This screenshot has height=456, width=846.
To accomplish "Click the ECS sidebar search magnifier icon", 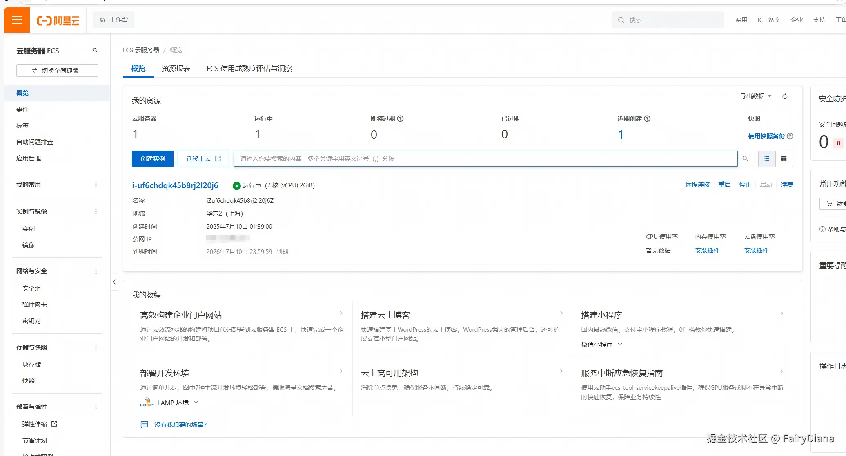I will coord(95,50).
